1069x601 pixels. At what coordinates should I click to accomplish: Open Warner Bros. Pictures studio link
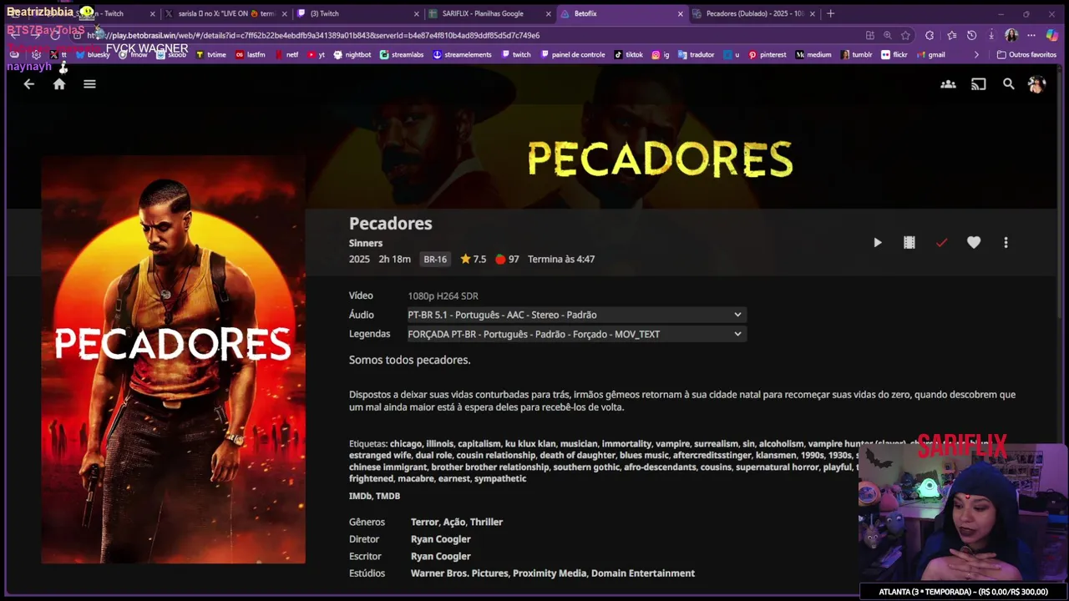459,573
